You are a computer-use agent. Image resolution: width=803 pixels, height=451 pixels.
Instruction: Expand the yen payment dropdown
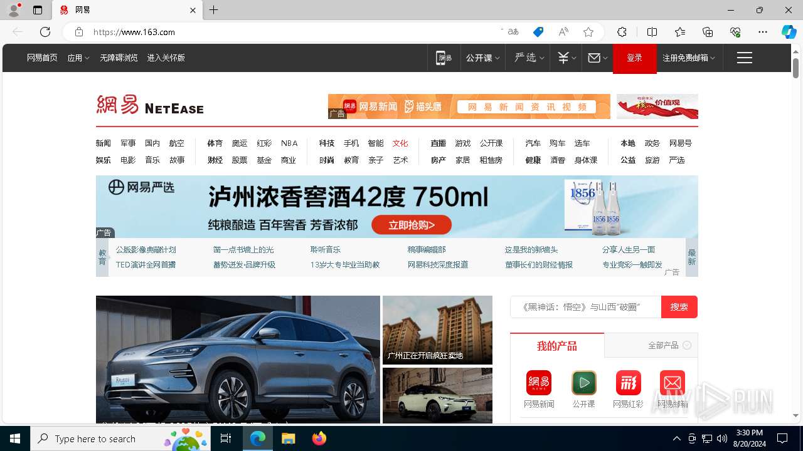pos(566,58)
